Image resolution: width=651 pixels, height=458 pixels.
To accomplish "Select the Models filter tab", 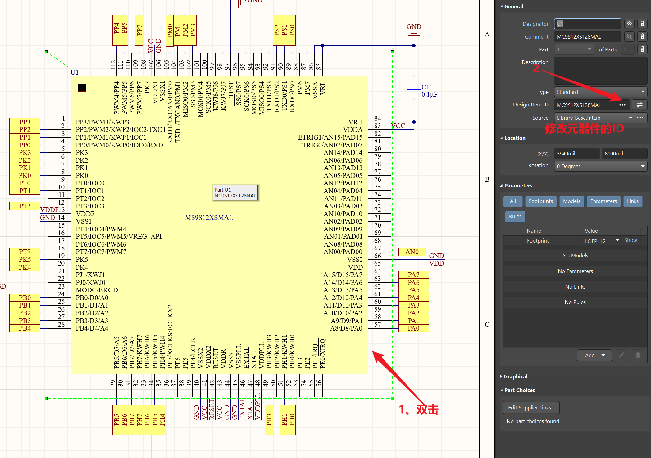I will click(571, 201).
